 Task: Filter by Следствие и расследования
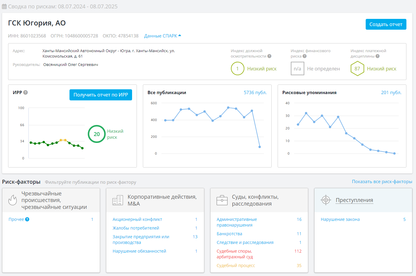pyautogui.click(x=245, y=242)
